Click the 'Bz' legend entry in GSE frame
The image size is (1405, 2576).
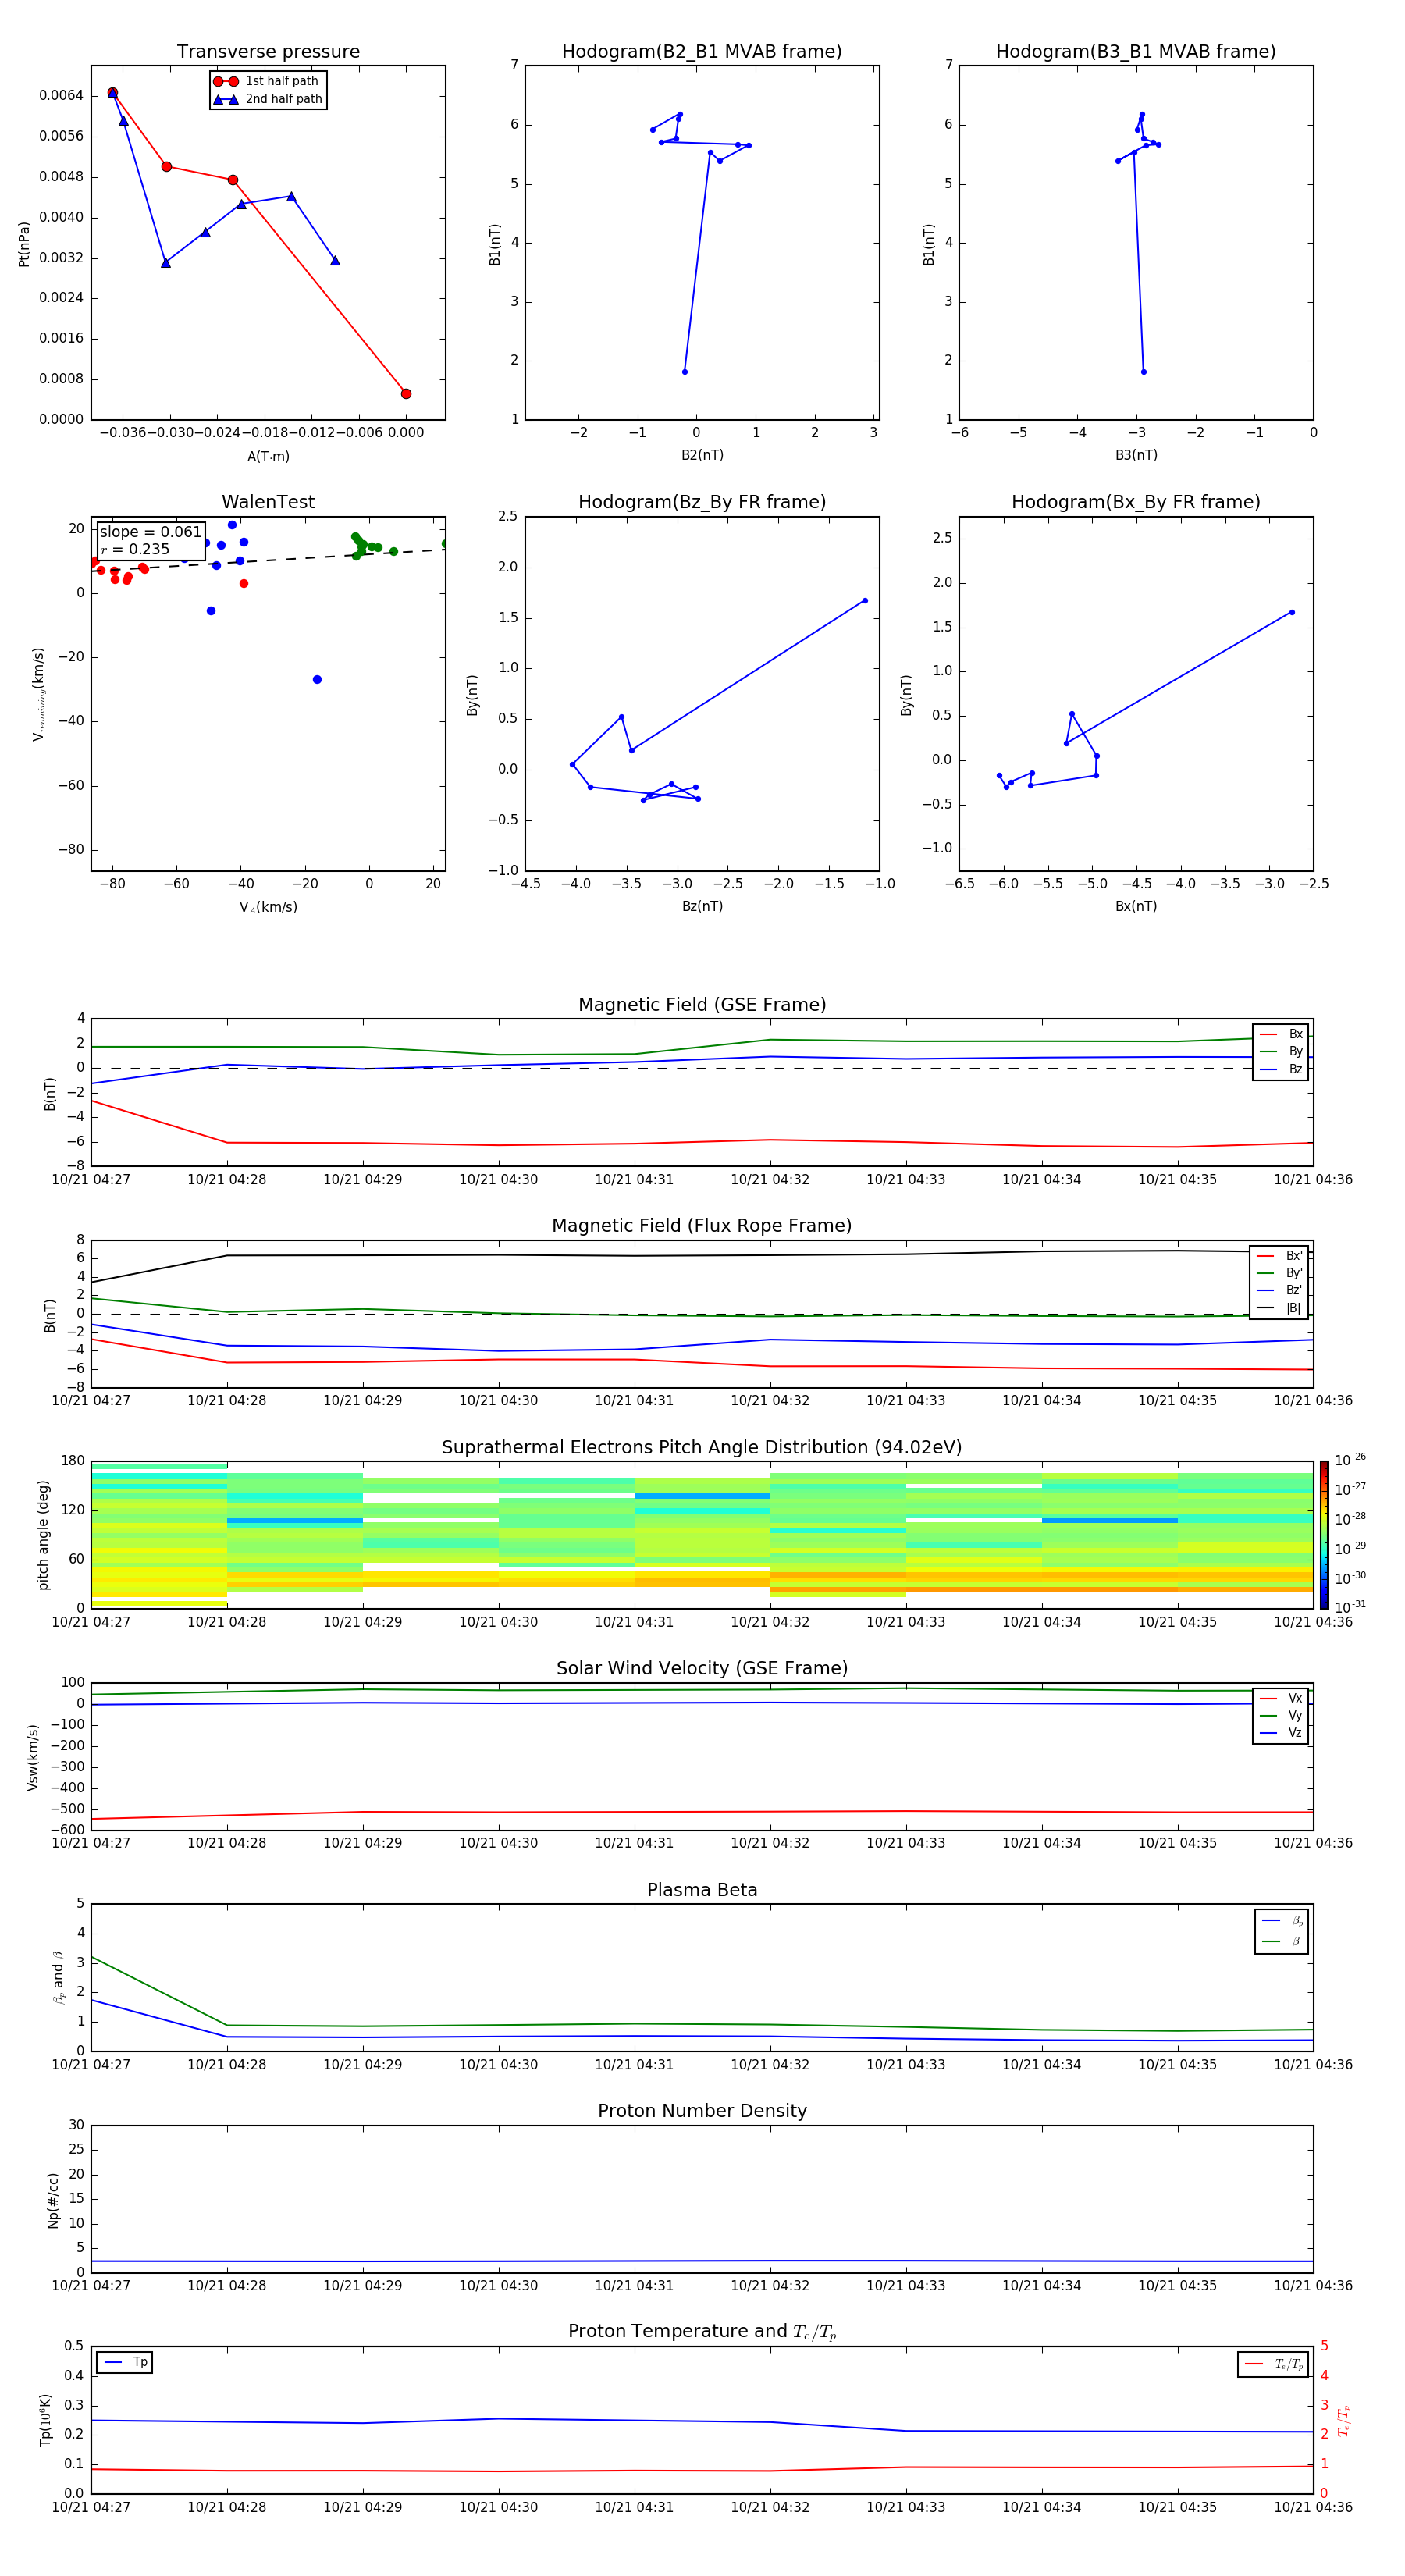[1281, 1069]
